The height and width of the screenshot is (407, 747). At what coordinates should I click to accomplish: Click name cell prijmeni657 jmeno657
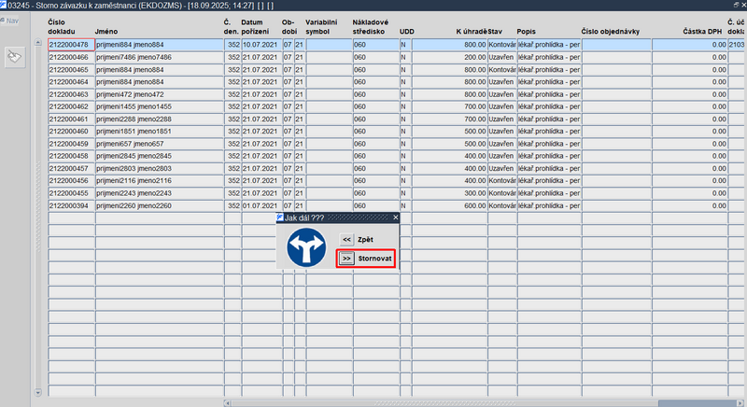click(x=160, y=144)
